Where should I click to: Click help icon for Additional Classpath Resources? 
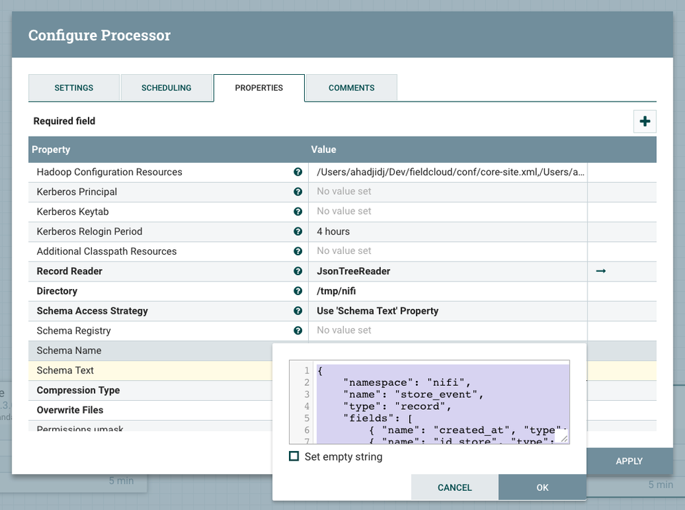pyautogui.click(x=298, y=251)
